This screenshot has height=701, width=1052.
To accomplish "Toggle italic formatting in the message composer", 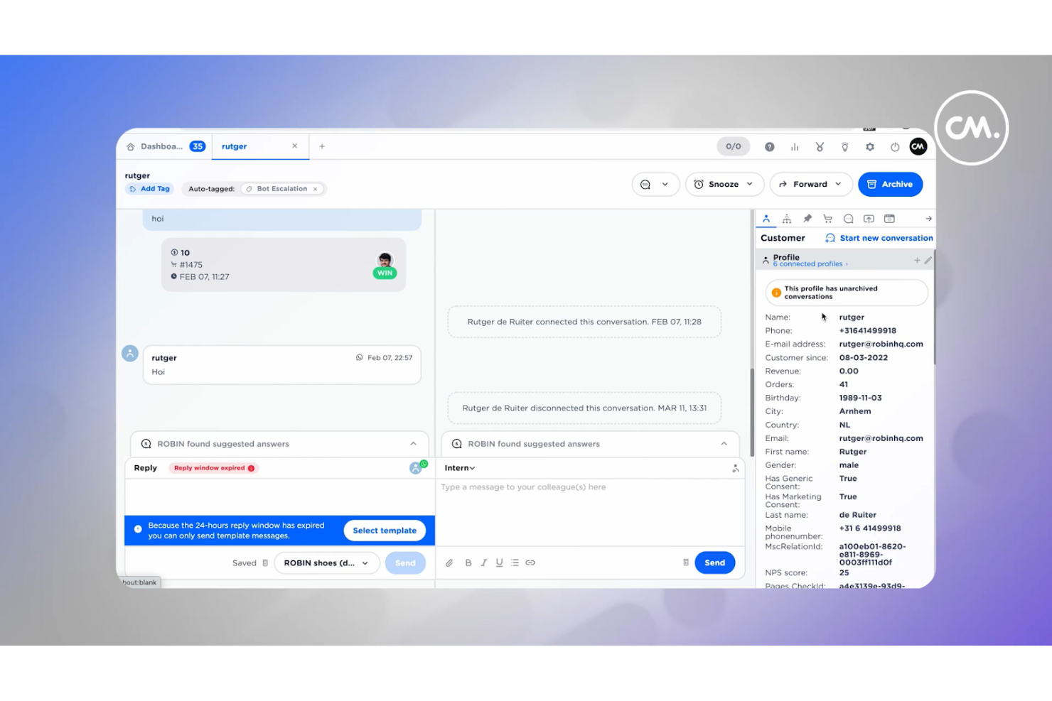I will (x=484, y=562).
